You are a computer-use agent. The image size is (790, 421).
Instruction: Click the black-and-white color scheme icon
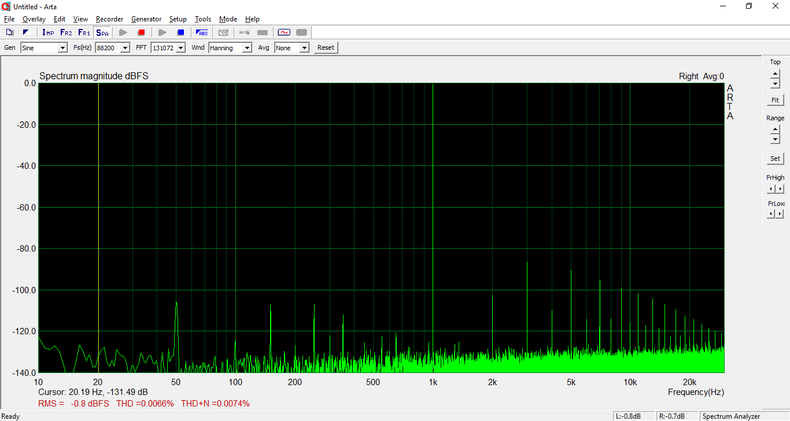[x=25, y=32]
